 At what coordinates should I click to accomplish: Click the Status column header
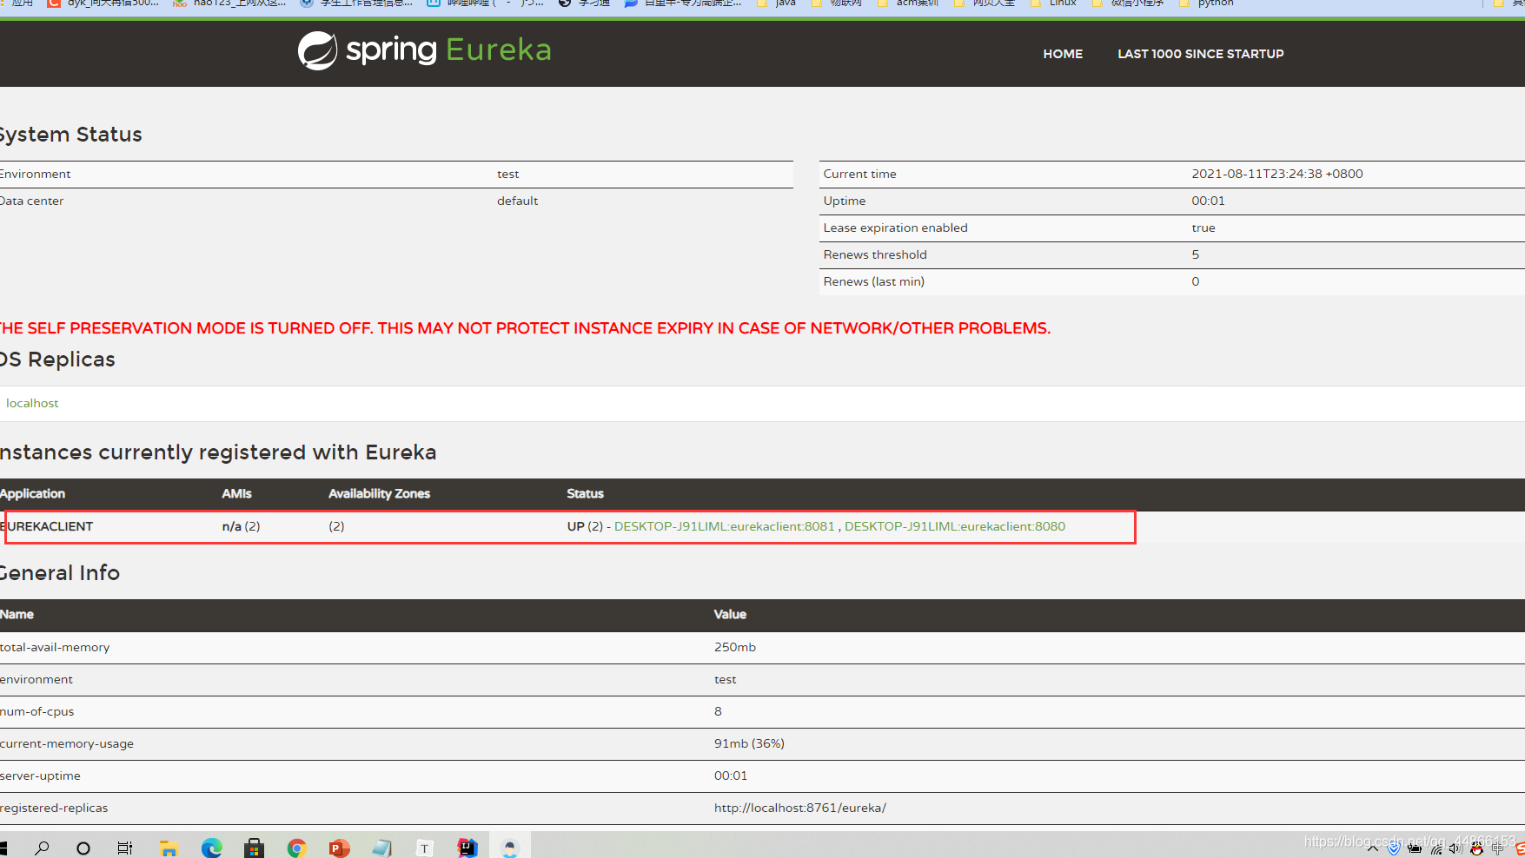point(585,493)
